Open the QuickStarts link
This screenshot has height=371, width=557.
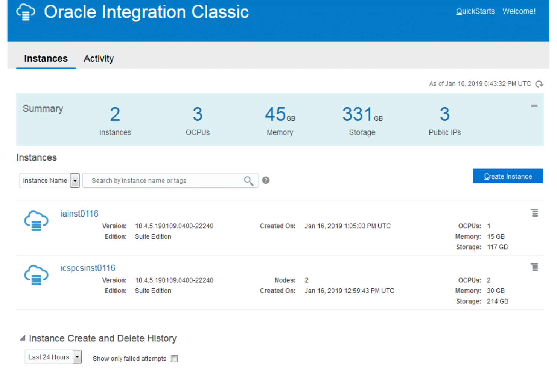coord(475,11)
